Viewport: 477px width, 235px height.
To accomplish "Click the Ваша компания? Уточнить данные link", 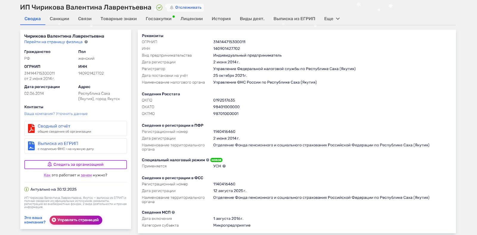I will tap(56, 114).
